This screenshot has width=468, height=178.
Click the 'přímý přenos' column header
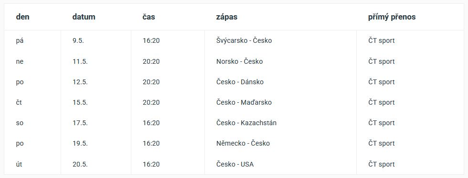coord(392,17)
